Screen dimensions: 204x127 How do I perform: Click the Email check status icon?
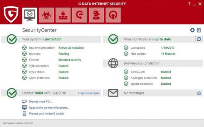click(25, 72)
